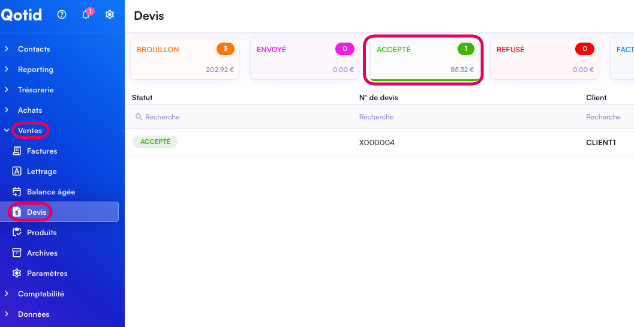The width and height of the screenshot is (634, 327).
Task: Filter quotes by Brouillon status card
Action: [185, 59]
